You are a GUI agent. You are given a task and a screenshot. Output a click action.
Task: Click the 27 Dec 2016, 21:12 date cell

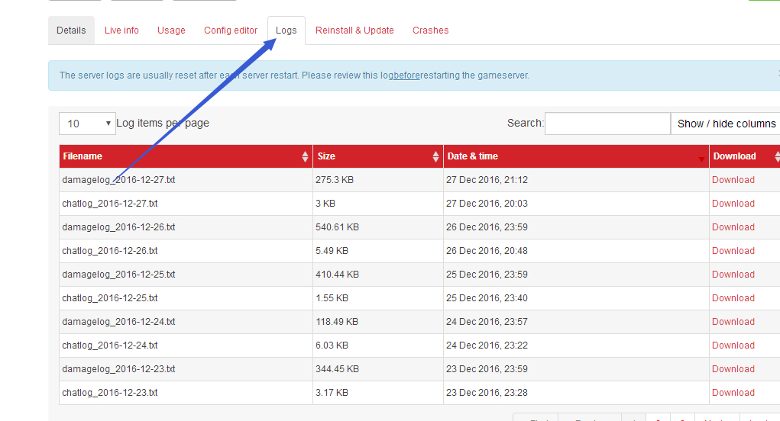(575, 180)
